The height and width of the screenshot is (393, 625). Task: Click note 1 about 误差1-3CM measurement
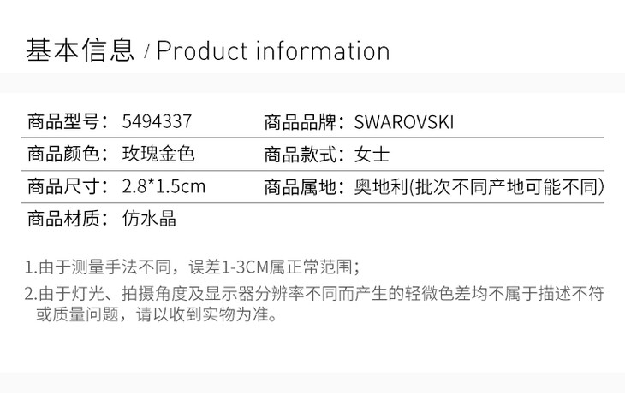(193, 266)
